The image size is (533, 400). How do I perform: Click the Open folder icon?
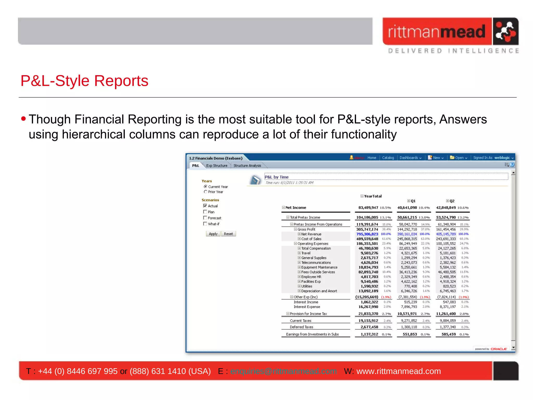click(452, 158)
